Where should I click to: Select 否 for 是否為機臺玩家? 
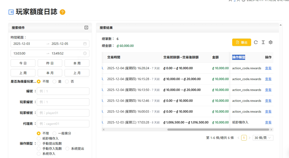(x=67, y=82)
